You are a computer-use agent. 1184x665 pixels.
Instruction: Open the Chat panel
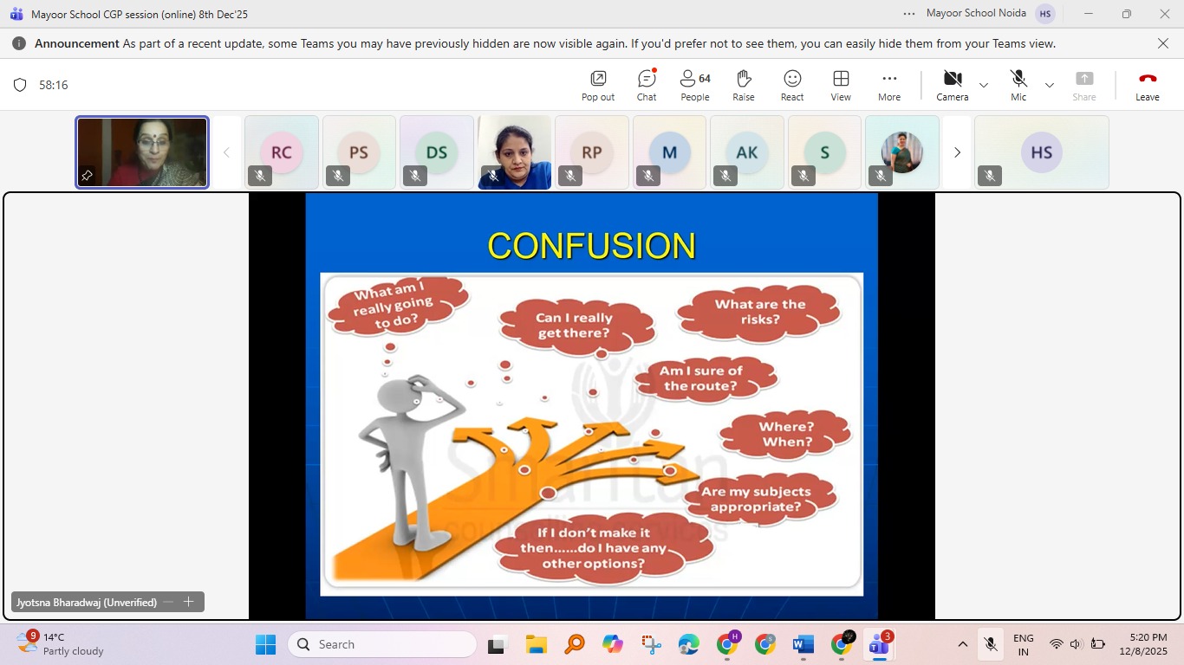click(x=646, y=84)
